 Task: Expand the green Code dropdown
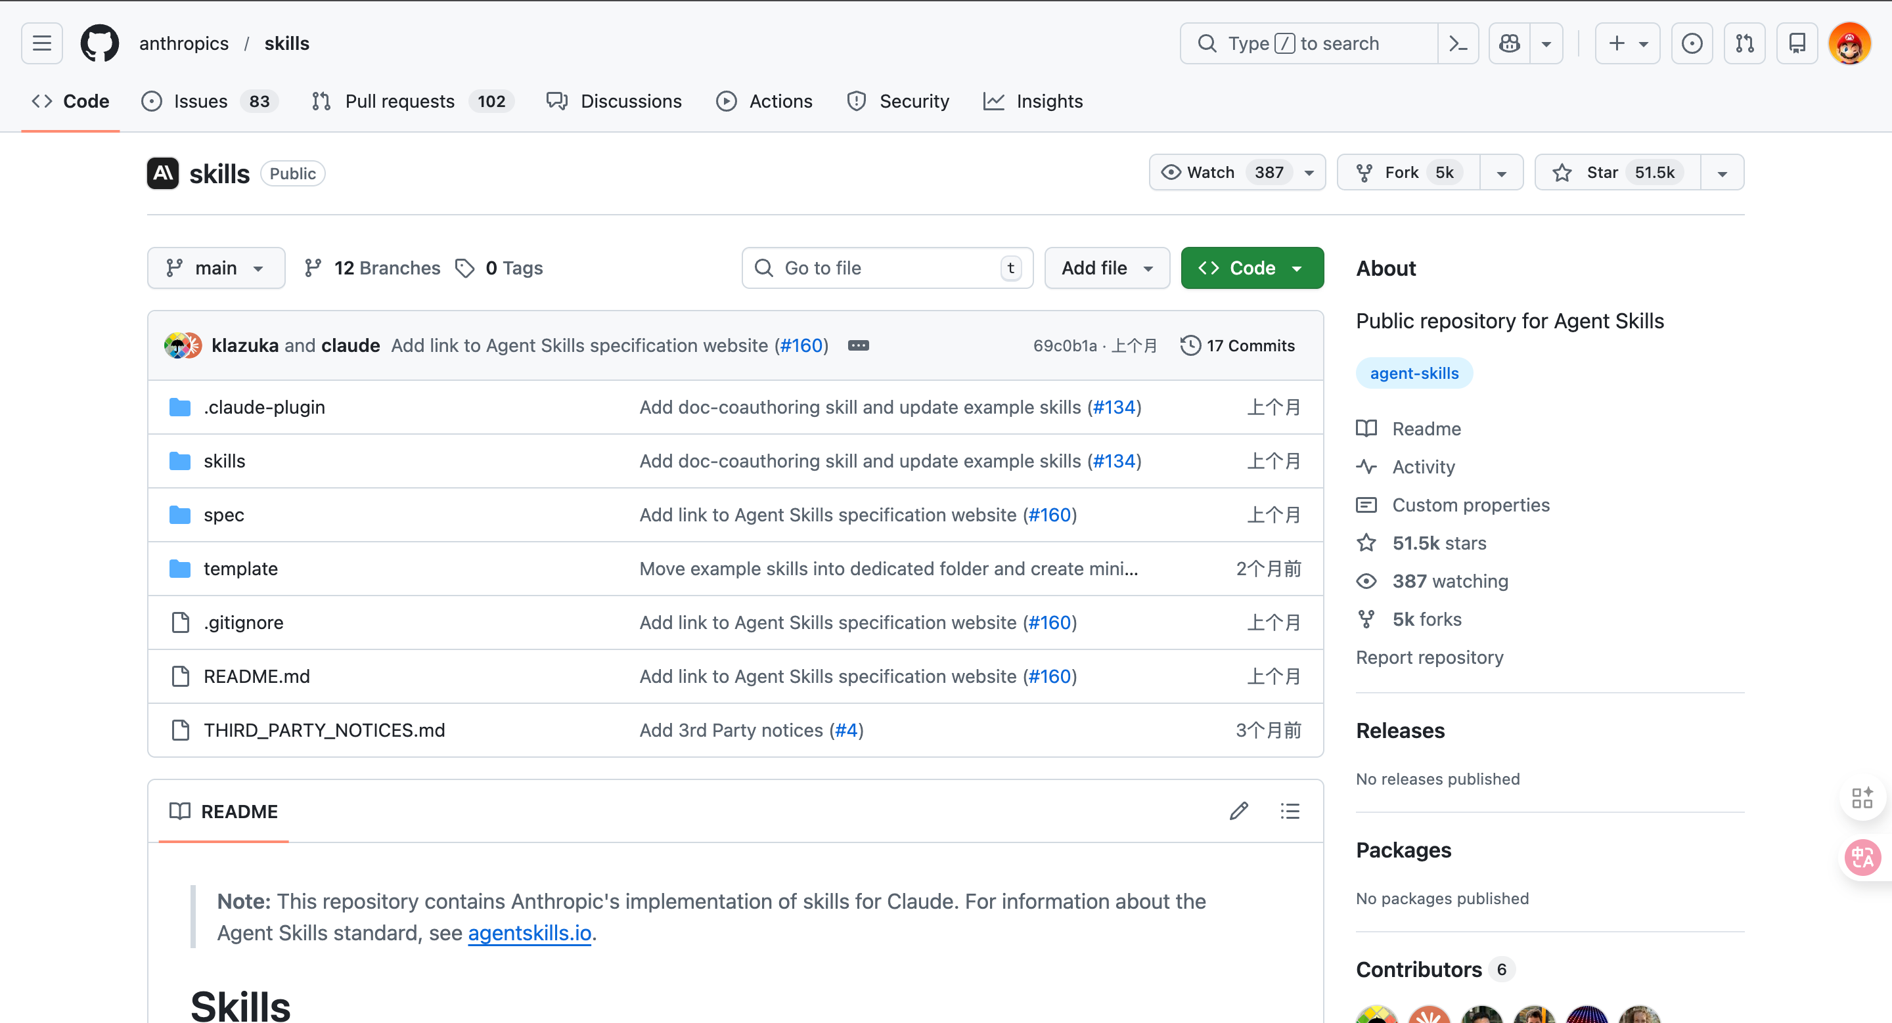(1251, 268)
